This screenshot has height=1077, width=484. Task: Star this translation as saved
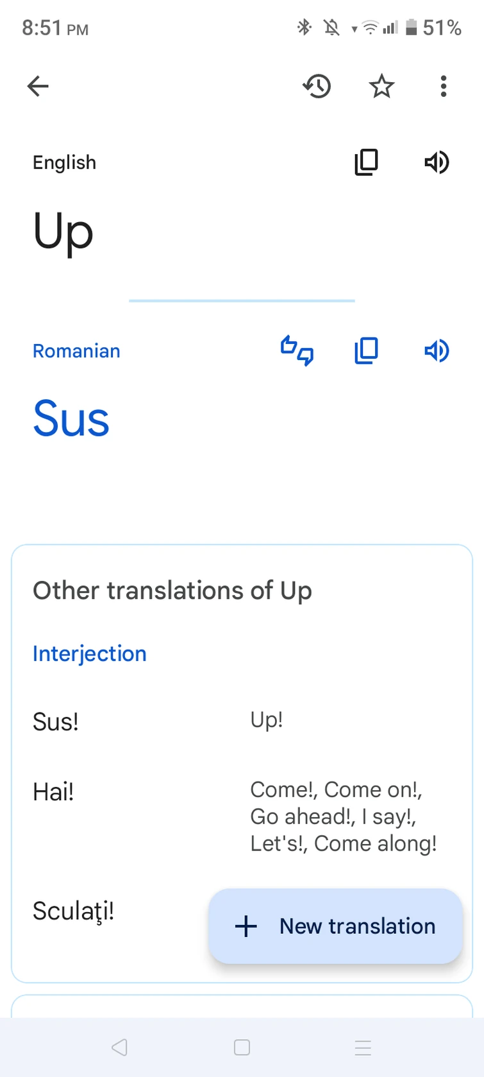coord(381,86)
